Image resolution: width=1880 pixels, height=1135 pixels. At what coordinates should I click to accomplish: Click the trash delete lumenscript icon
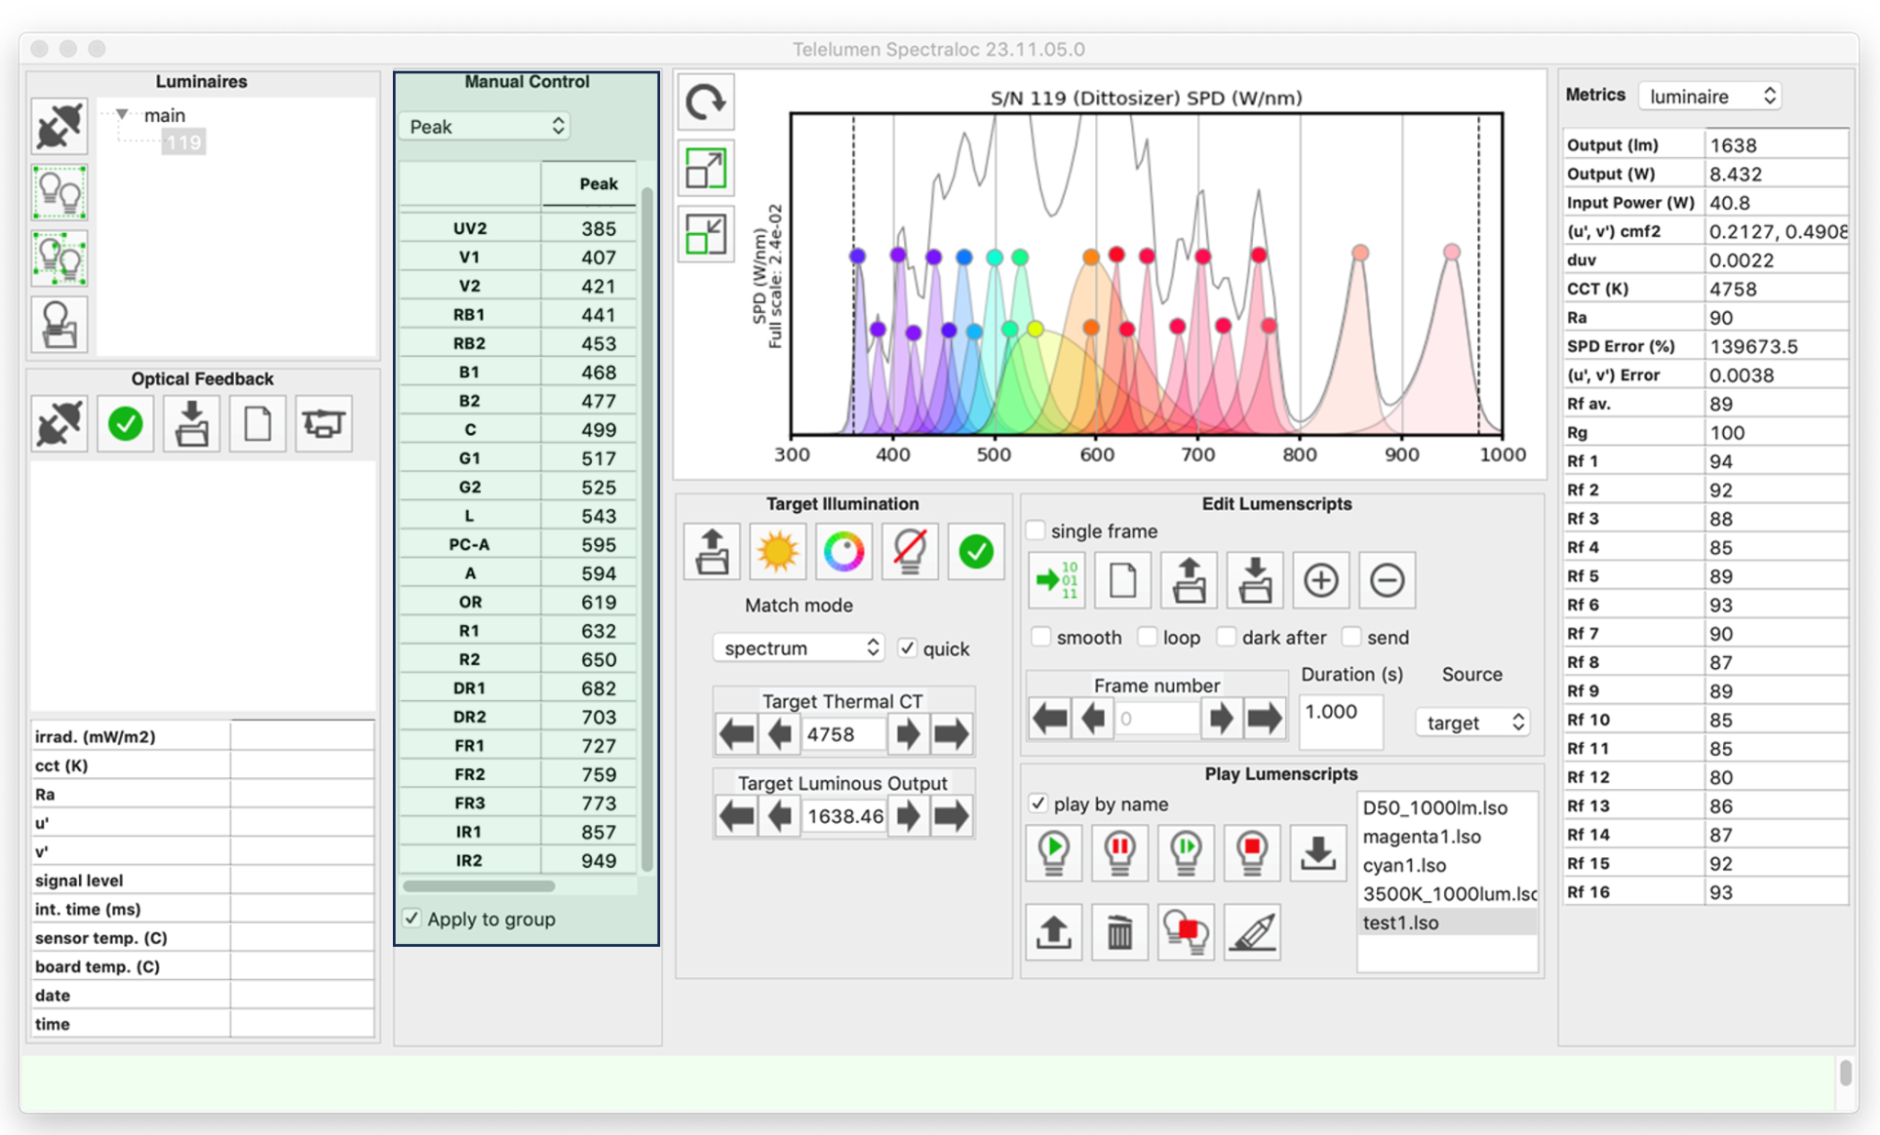[x=1120, y=932]
